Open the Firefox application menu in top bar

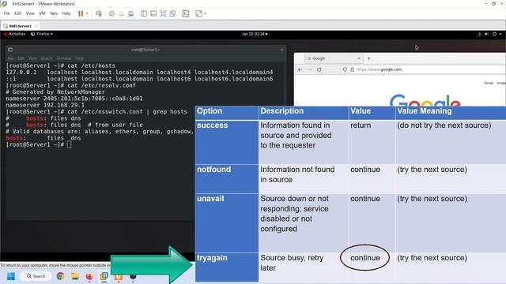42,34
